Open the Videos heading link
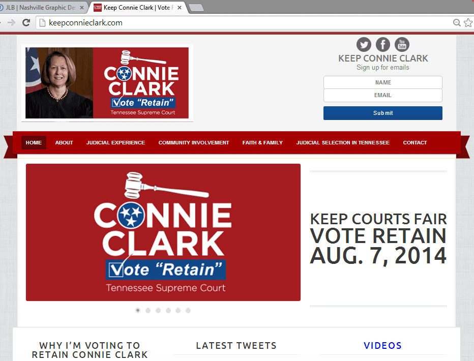 [x=382, y=346]
